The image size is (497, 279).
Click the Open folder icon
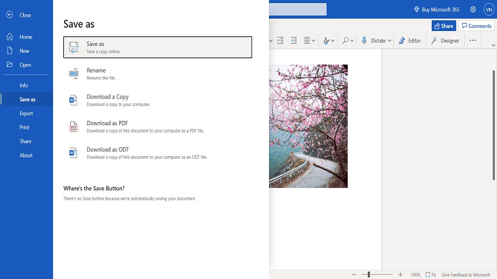click(x=10, y=64)
